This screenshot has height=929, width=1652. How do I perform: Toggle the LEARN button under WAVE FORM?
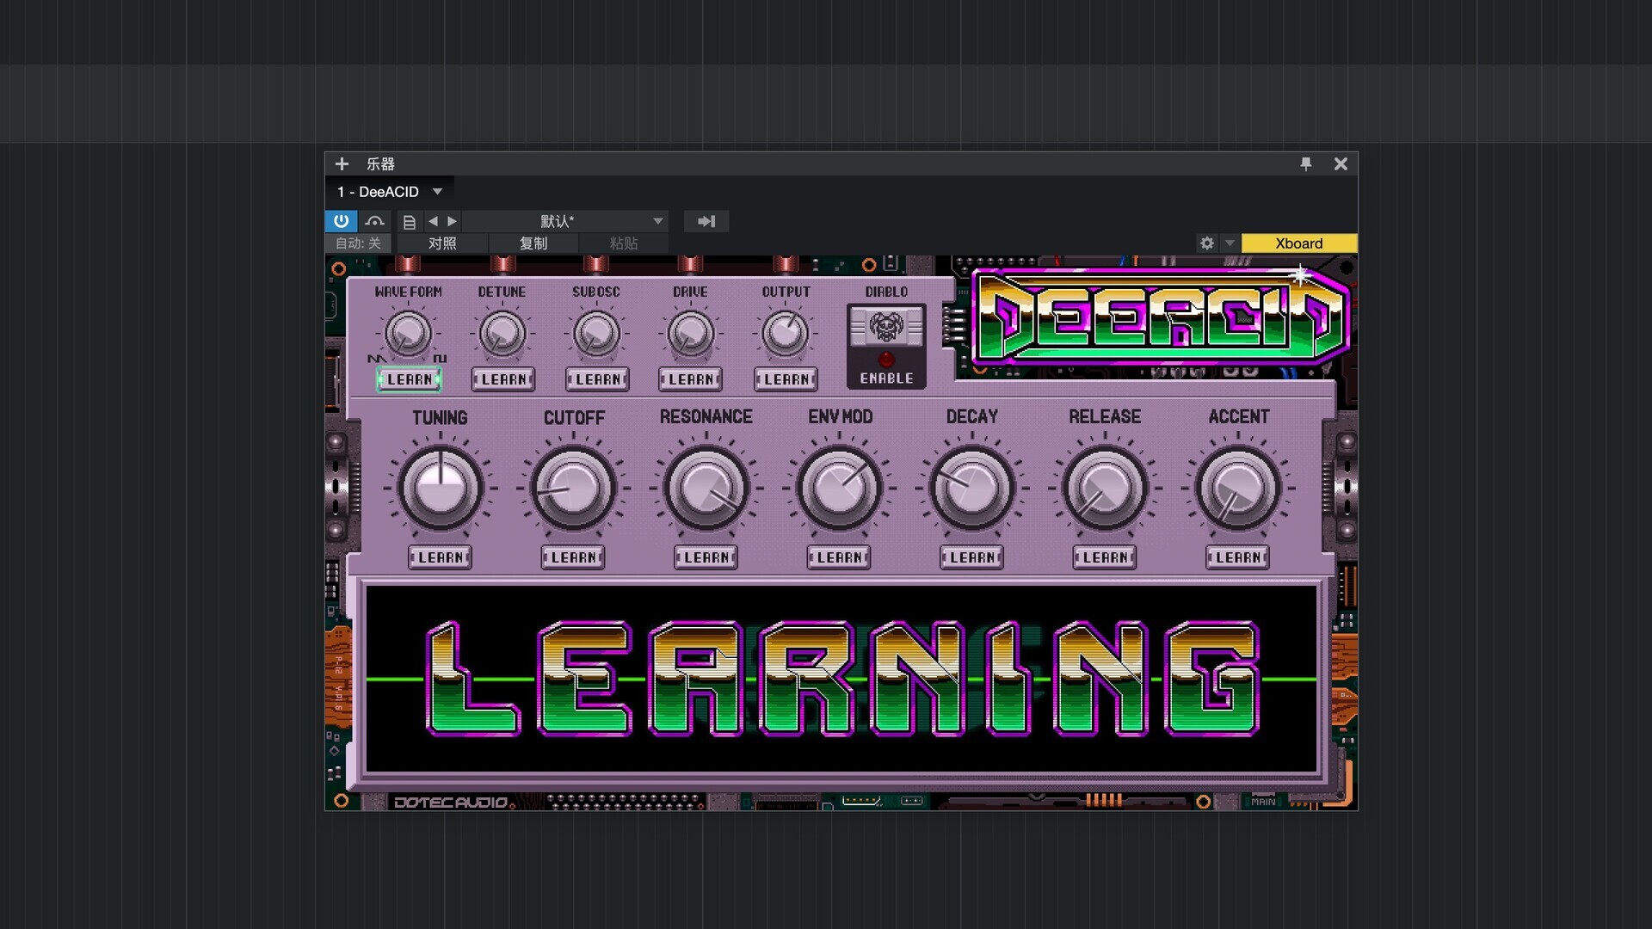coord(409,379)
